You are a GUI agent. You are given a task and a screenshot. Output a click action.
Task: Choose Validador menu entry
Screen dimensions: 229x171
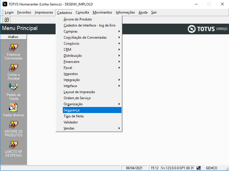coord(92,122)
